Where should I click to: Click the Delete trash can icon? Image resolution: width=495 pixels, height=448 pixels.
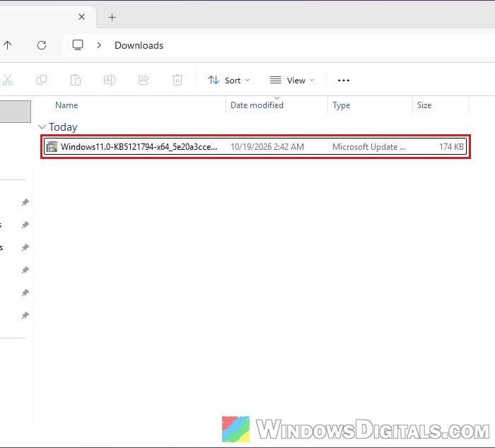(177, 80)
